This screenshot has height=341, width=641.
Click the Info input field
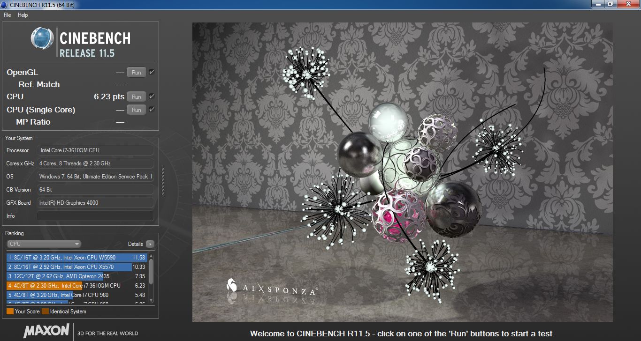tap(95, 216)
